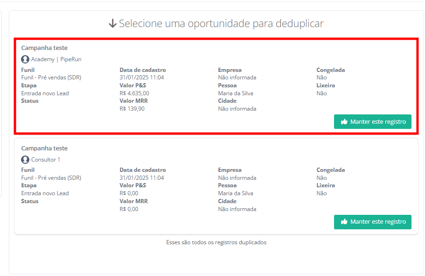
Task: Click the down arrow icon beside the heading
Action: (112, 23)
